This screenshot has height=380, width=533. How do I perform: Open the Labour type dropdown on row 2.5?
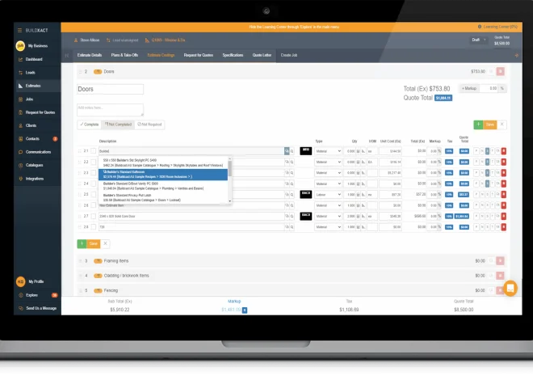tap(328, 195)
